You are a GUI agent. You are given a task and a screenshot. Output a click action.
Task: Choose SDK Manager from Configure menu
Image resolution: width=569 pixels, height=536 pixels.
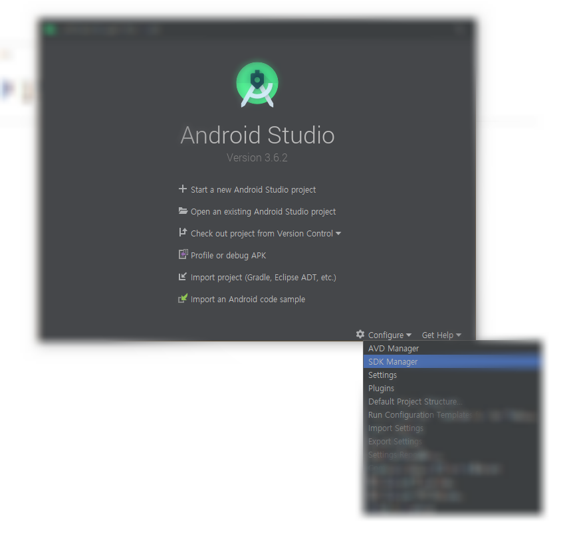pyautogui.click(x=452, y=361)
